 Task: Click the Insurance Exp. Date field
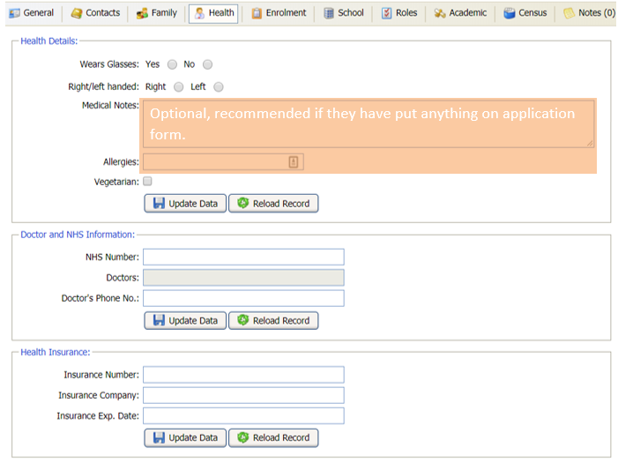tap(243, 415)
